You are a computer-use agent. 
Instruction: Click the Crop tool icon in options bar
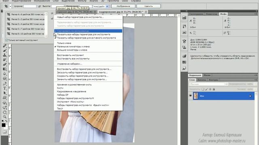point(6,6)
